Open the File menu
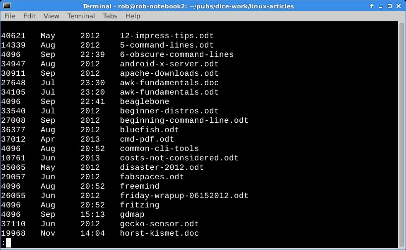This screenshot has height=250, width=406. [x=10, y=16]
